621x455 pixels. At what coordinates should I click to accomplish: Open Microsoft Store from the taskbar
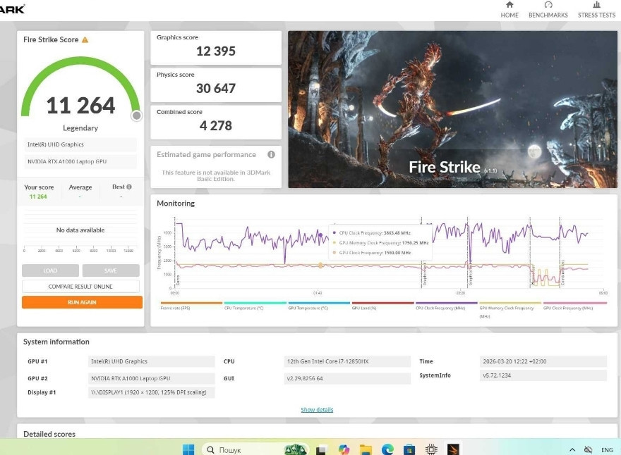point(409,449)
